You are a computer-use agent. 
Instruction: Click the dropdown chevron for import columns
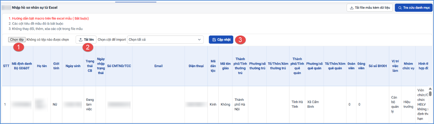199,39
